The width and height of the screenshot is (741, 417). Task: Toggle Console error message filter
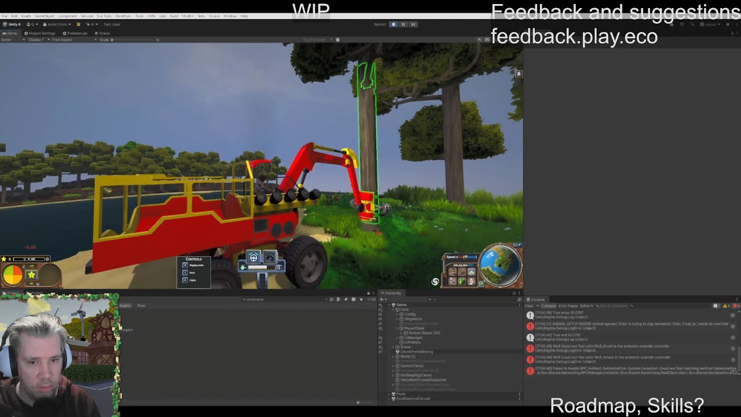pyautogui.click(x=736, y=306)
